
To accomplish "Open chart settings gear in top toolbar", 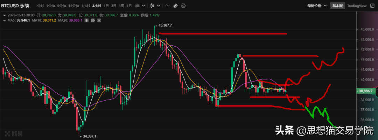I will point(183,6).
